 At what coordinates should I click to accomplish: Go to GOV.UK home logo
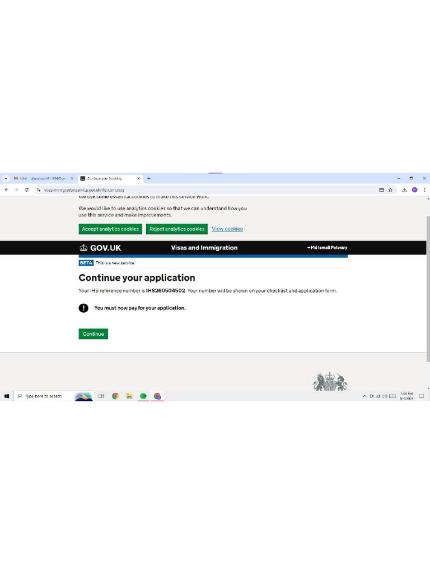[x=100, y=248]
